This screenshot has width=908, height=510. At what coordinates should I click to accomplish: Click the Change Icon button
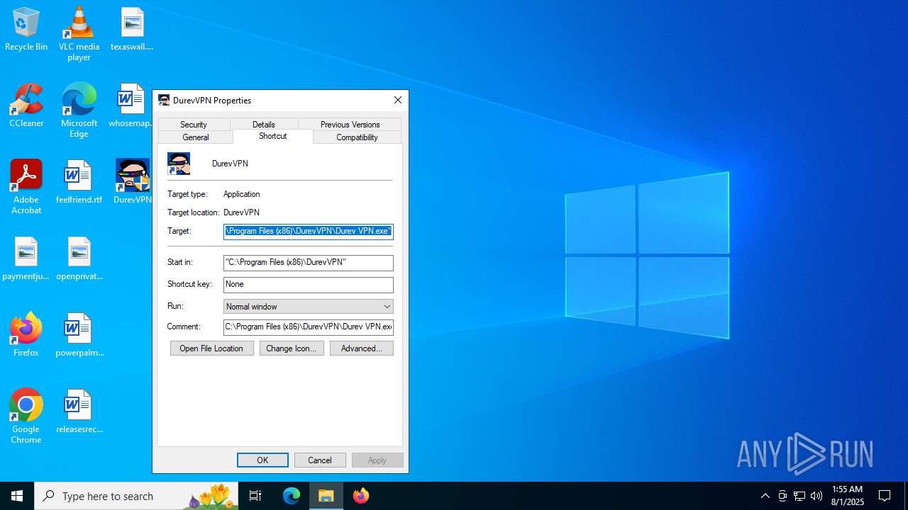[x=292, y=348]
